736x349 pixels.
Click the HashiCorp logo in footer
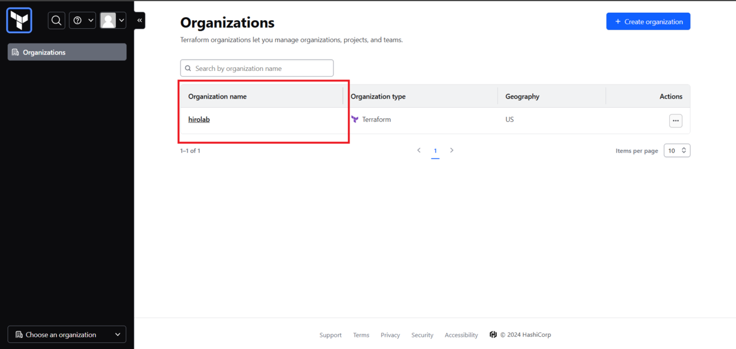(493, 334)
